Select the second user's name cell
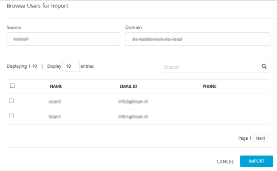 (x=55, y=116)
